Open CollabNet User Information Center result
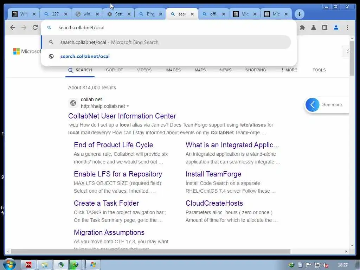 (122, 116)
